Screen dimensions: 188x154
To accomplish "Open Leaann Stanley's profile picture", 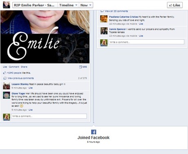I will point(7,86).
